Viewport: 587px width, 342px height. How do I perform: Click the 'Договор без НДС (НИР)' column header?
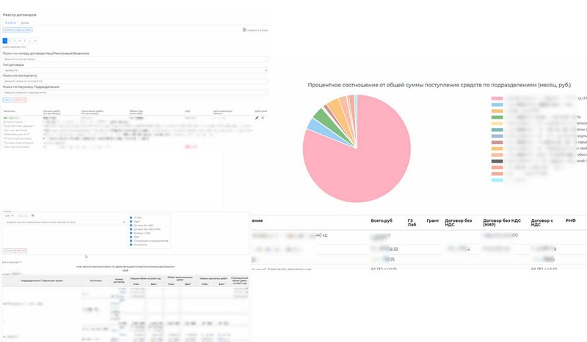(502, 223)
